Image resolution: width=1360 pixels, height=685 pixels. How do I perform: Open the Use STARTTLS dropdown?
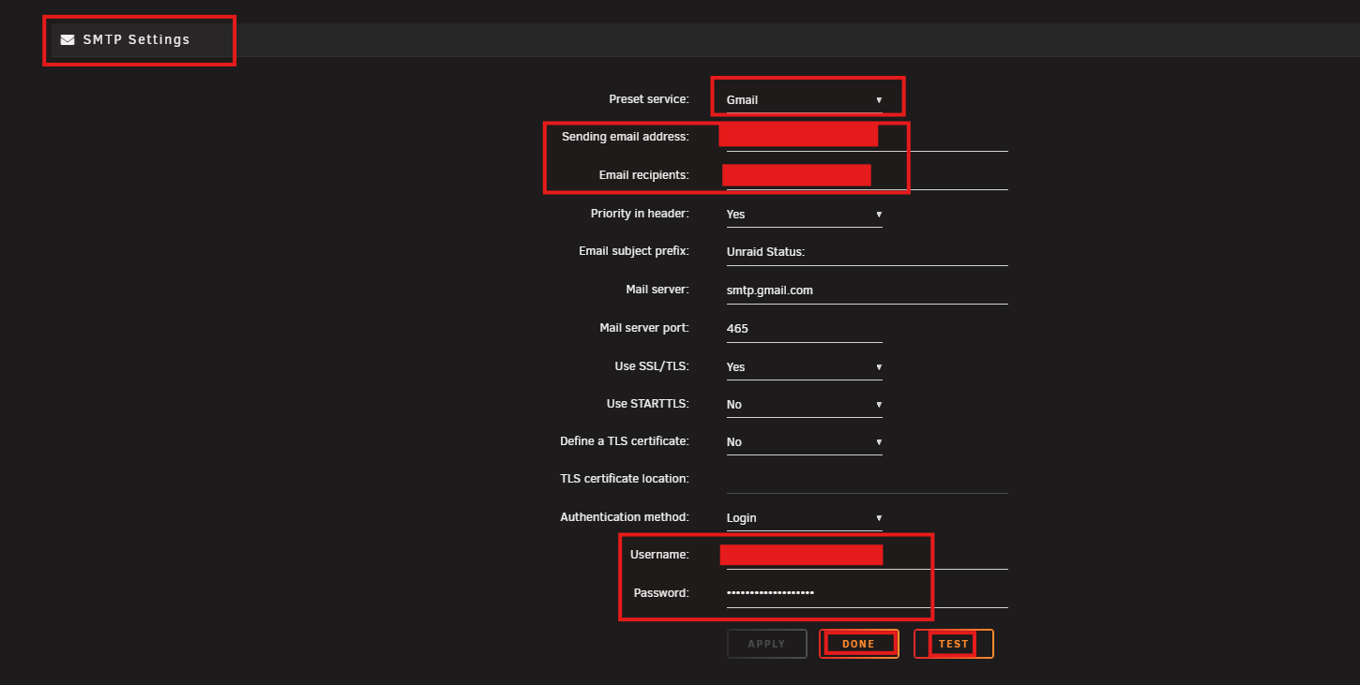tap(804, 405)
